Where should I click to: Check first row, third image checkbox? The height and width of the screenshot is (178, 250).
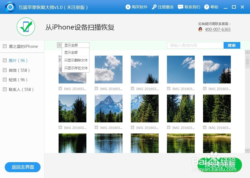132,88
